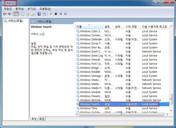
Task: Click the Forward arrow toolbar icon
Action: pyautogui.click(x=9, y=14)
